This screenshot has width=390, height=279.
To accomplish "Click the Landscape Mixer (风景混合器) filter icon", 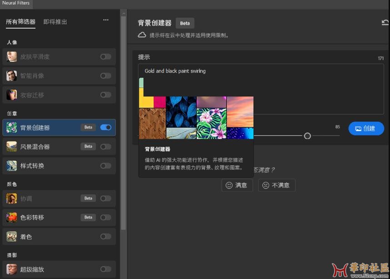I will [11, 146].
